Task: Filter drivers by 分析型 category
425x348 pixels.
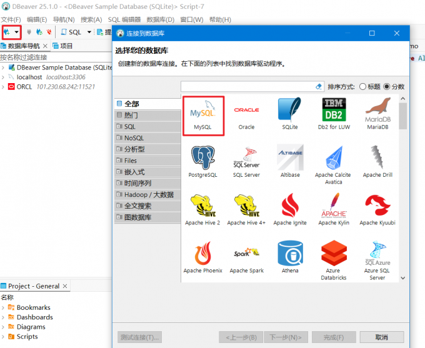Action: tap(147, 149)
